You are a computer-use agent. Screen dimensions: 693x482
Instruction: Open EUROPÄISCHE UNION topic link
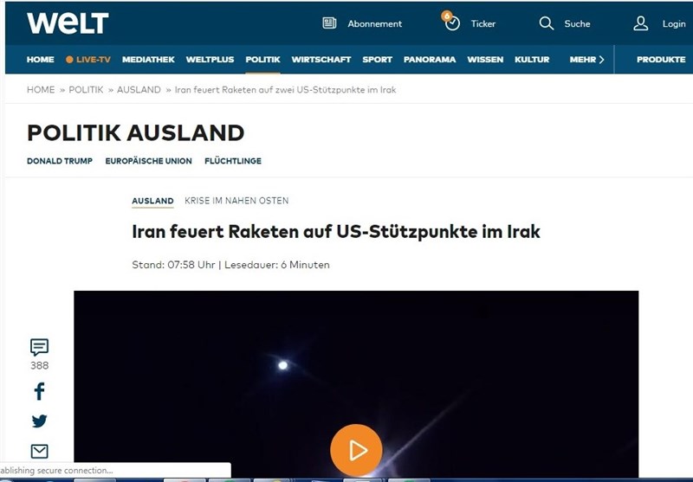point(148,161)
